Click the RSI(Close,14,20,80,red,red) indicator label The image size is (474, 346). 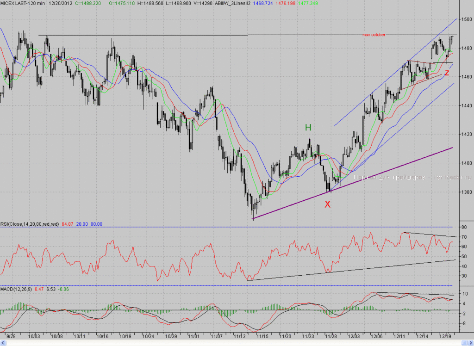30,224
